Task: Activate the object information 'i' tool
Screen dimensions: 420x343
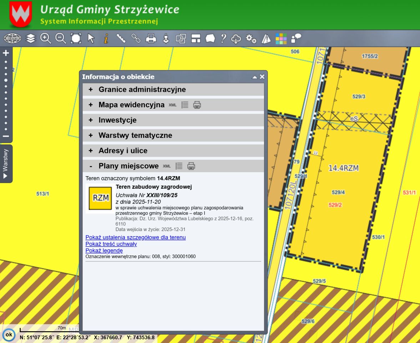Action: (x=106, y=39)
